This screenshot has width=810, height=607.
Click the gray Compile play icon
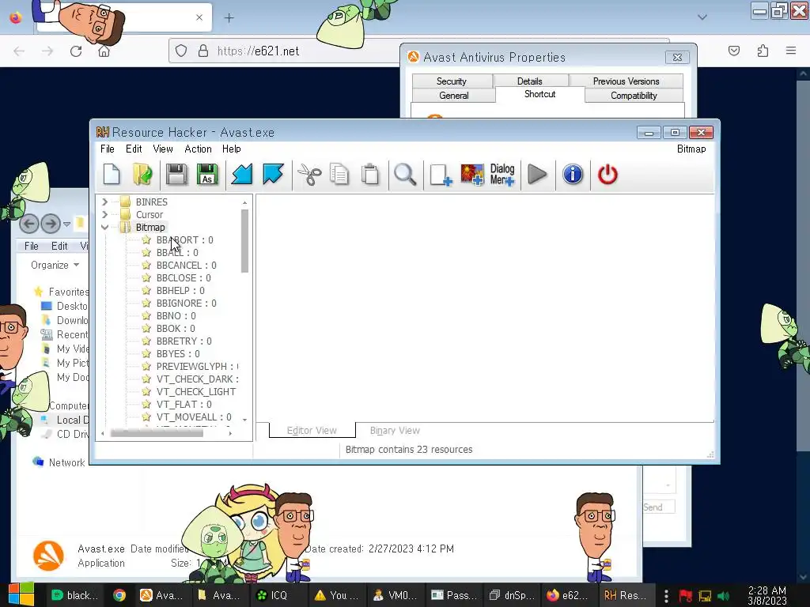click(x=537, y=175)
